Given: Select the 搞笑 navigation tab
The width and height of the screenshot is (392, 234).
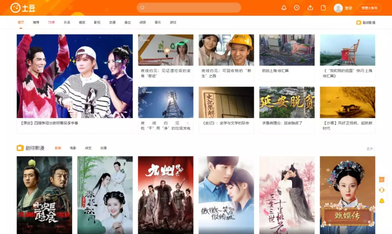Looking at the screenshot, I should [x=82, y=22].
